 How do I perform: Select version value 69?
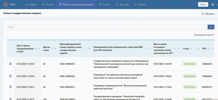pos(44,64)
